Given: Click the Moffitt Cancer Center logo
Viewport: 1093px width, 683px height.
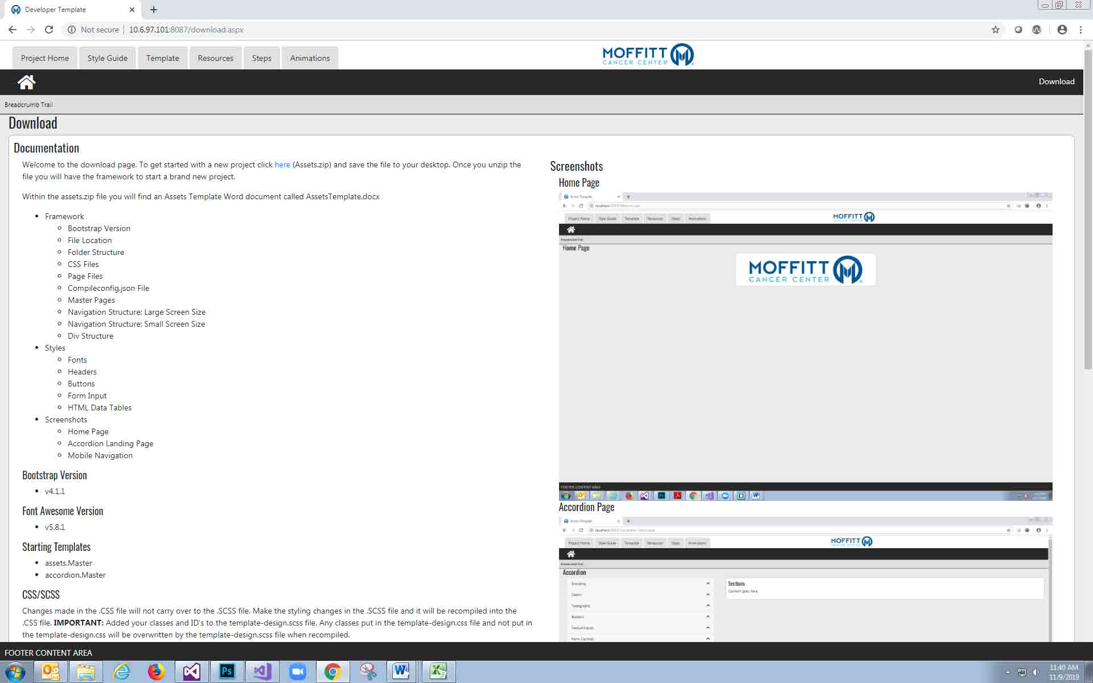Looking at the screenshot, I should [648, 55].
